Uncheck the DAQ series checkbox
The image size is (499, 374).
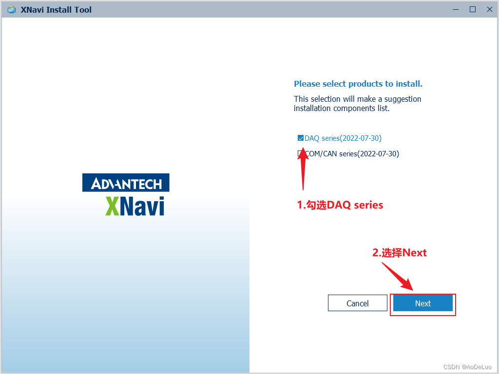[x=300, y=138]
